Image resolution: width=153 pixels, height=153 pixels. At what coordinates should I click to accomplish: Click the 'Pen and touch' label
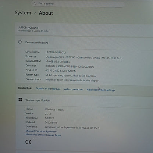[33, 79]
